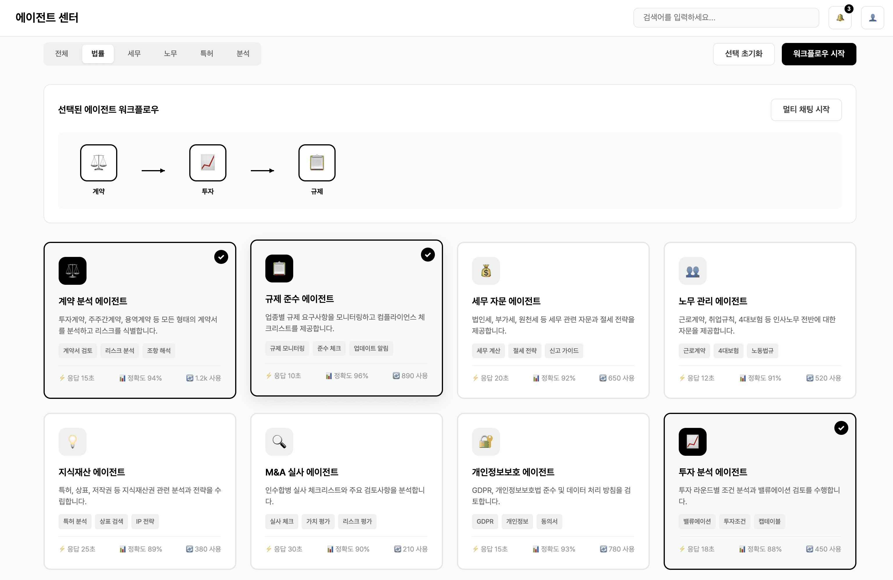Image resolution: width=893 pixels, height=580 pixels.
Task: Focus the 검색어를 입력하세요 search field
Action: (726, 18)
